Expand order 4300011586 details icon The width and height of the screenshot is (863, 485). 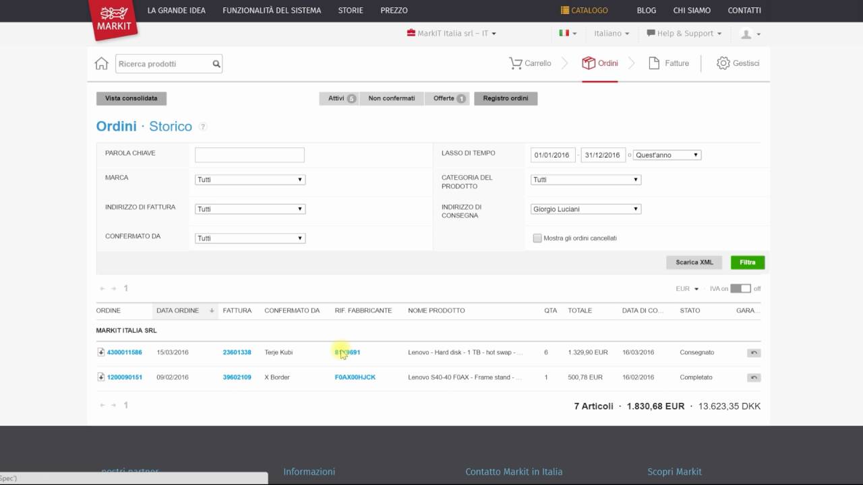click(x=101, y=352)
